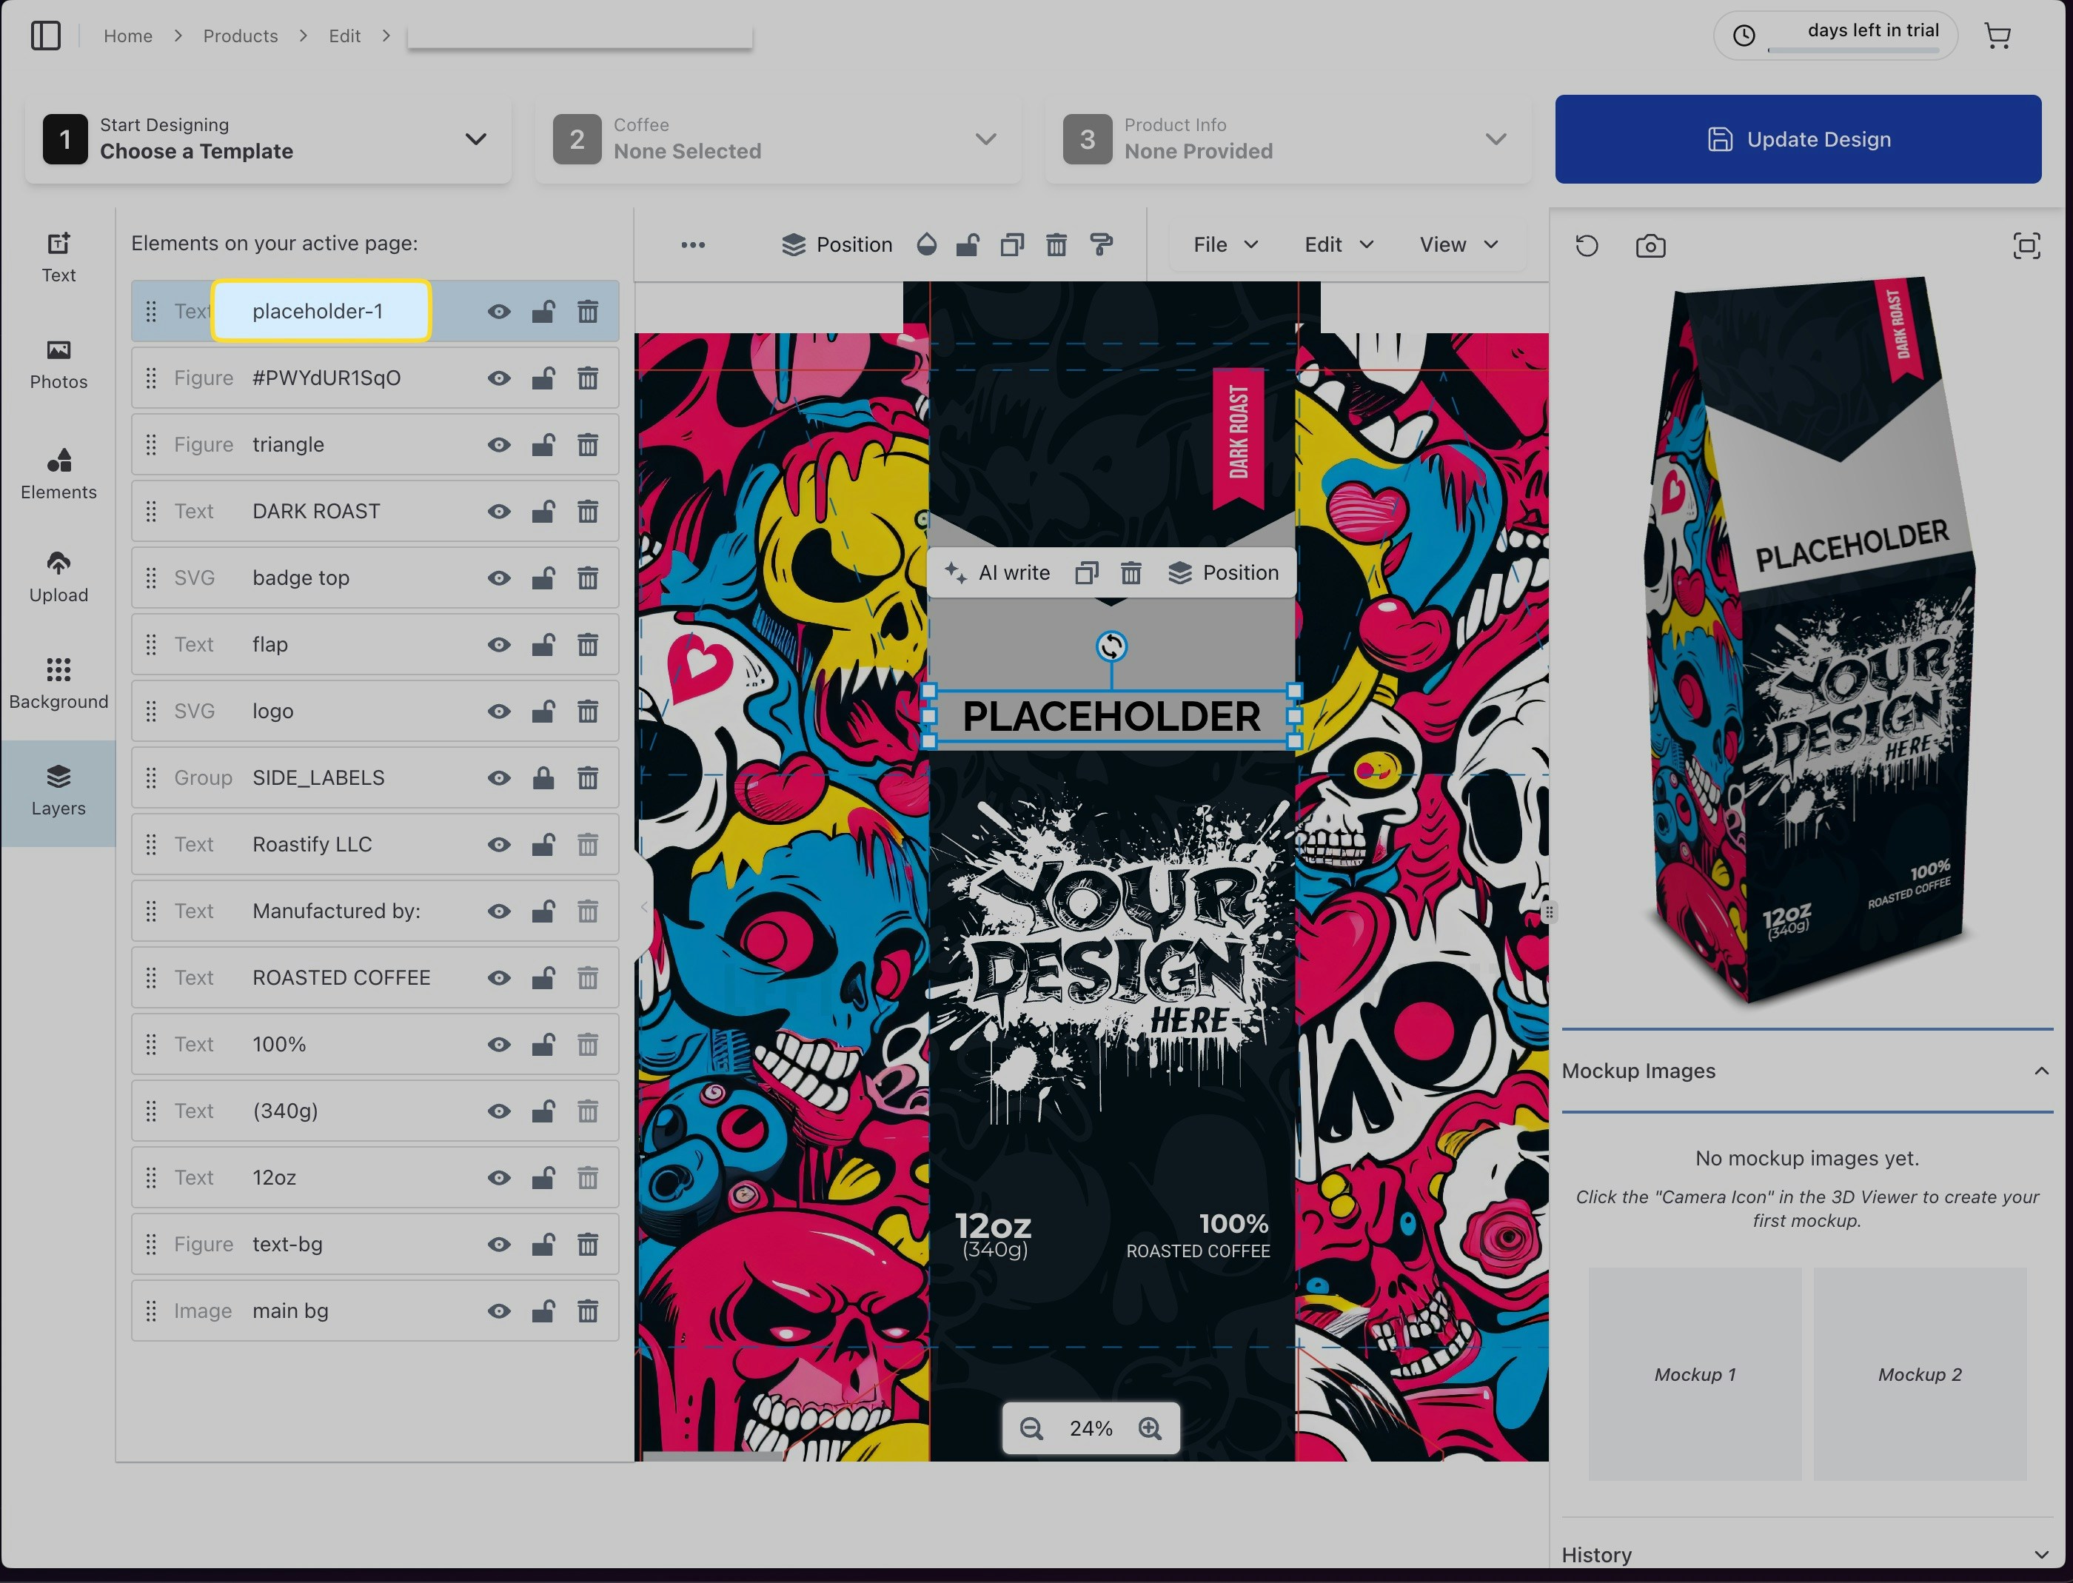This screenshot has width=2073, height=1583.
Task: Unlock the SIDE_LABELS group layer
Action: click(x=543, y=778)
